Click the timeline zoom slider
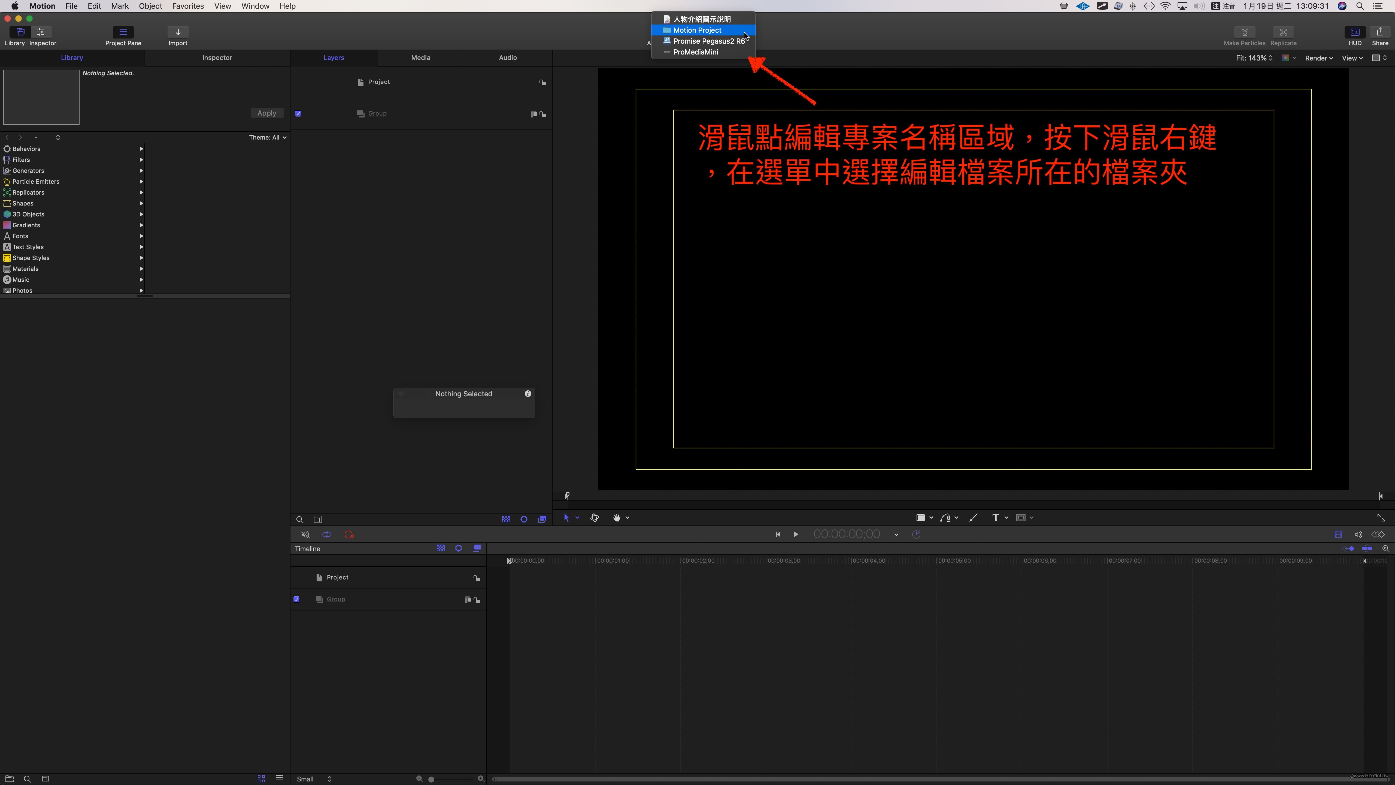Image resolution: width=1395 pixels, height=785 pixels. pyautogui.click(x=432, y=779)
